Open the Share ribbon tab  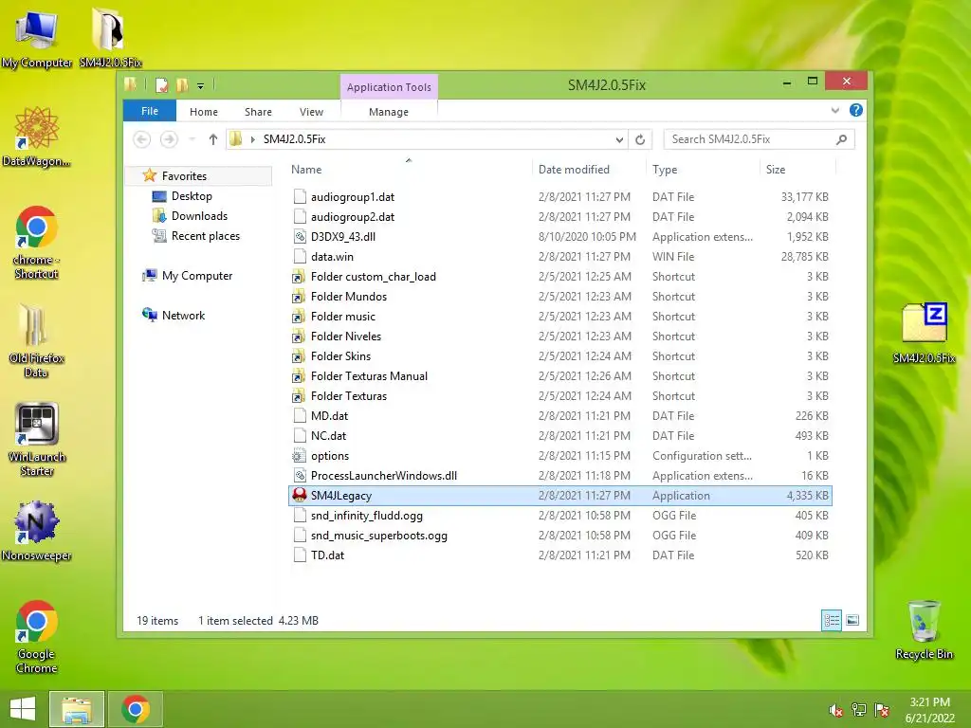258,112
